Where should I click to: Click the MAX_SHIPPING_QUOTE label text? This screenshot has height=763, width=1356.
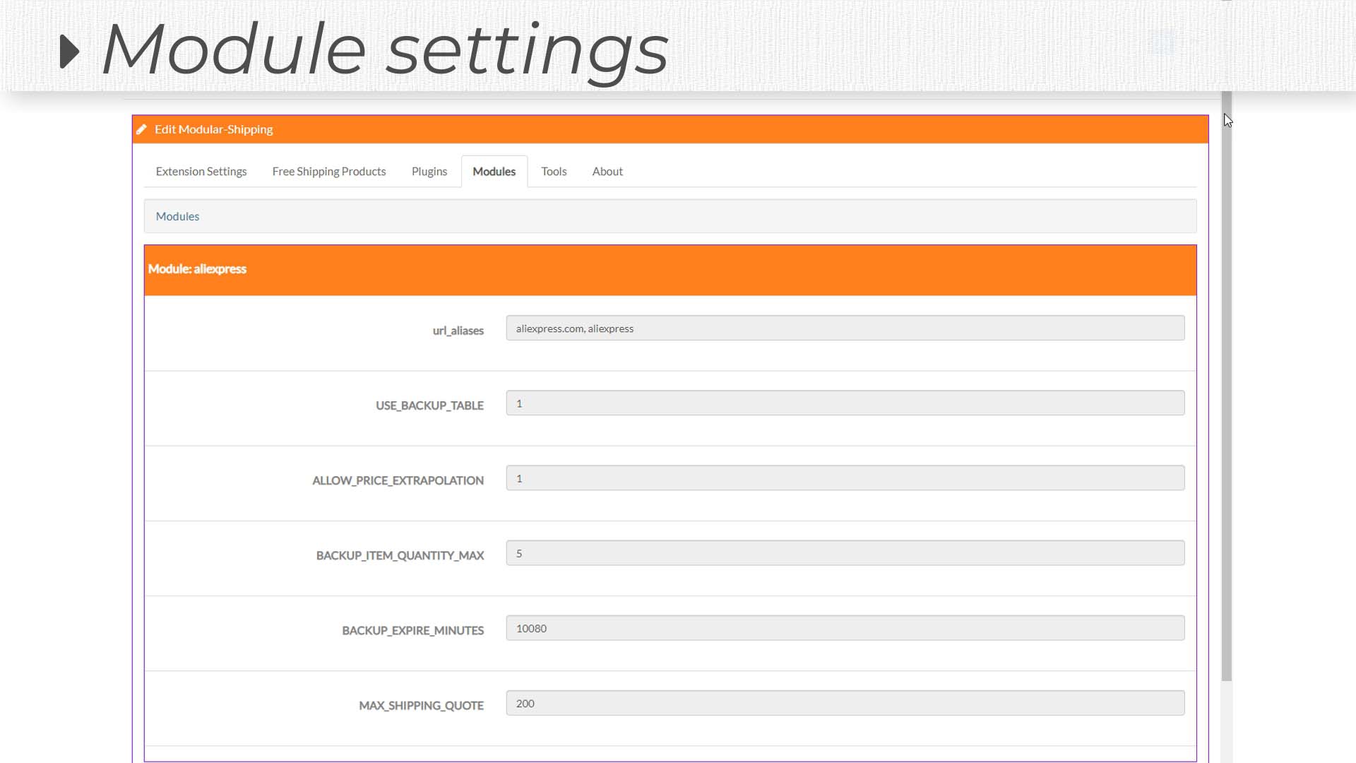click(421, 705)
